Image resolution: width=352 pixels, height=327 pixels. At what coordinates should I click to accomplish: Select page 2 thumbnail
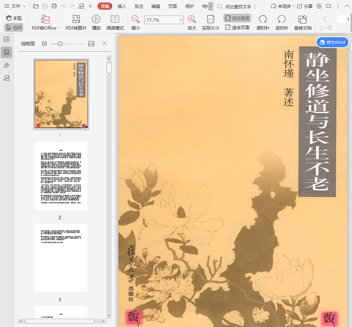(61, 176)
